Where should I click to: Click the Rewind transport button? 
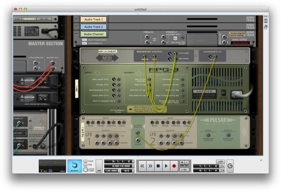[142, 166]
